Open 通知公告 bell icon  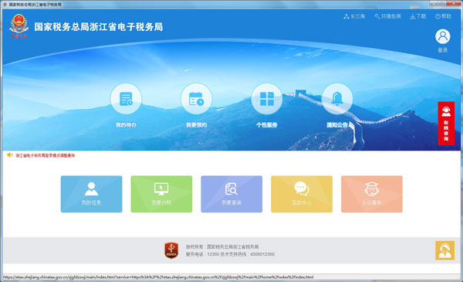tap(337, 99)
